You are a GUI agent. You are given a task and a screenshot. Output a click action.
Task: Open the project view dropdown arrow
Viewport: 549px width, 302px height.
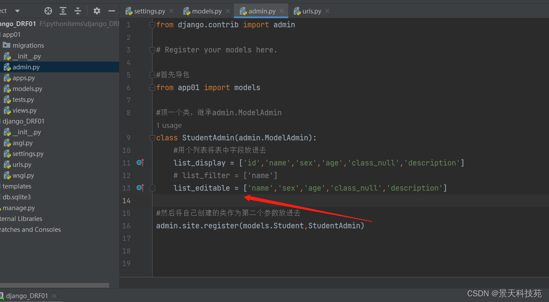pos(17,11)
